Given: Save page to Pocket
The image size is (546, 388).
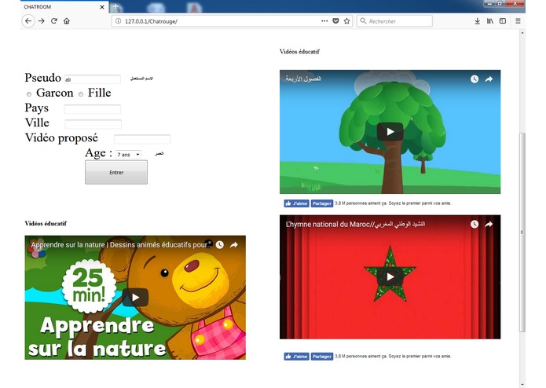Looking at the screenshot, I should (x=335, y=21).
